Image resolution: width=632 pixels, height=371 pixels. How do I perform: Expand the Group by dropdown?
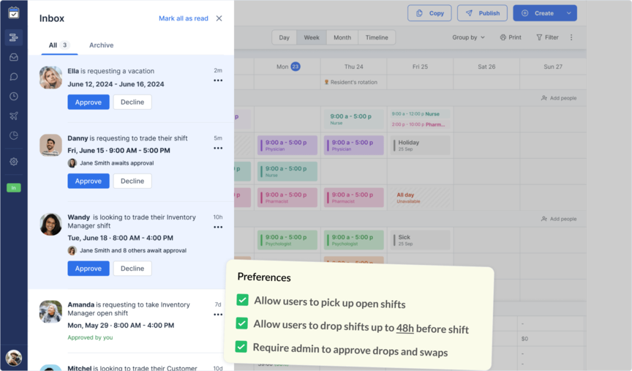[x=468, y=37]
